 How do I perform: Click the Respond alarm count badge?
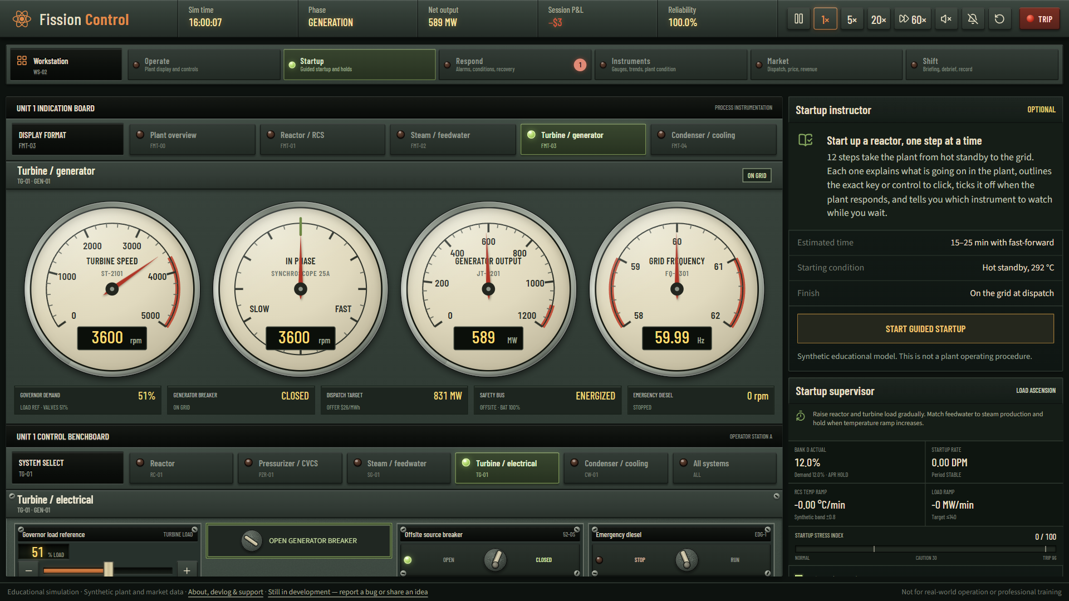click(580, 65)
